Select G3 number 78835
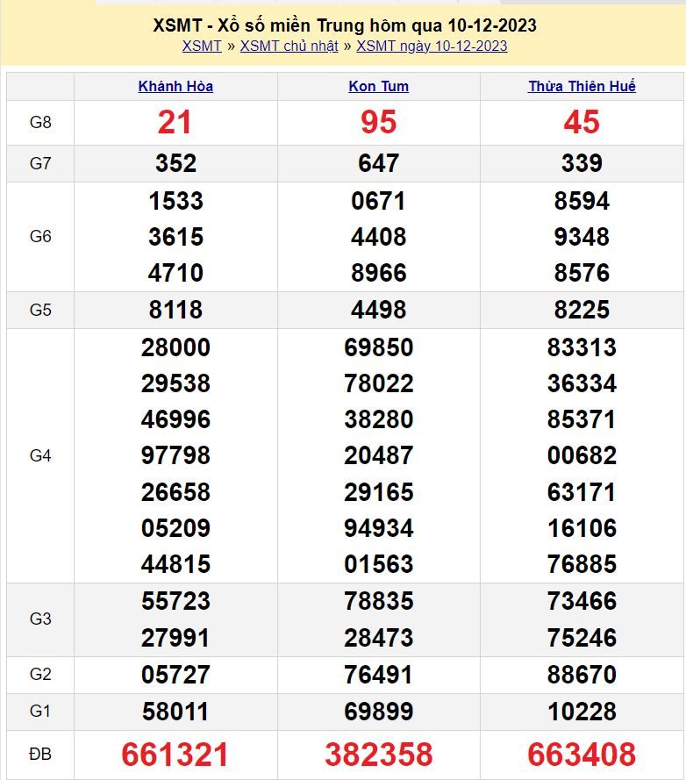The height and width of the screenshot is (780, 686). click(379, 600)
